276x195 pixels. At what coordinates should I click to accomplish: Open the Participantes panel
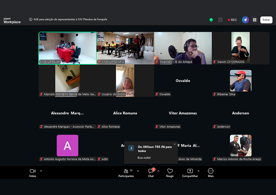click(x=126, y=173)
